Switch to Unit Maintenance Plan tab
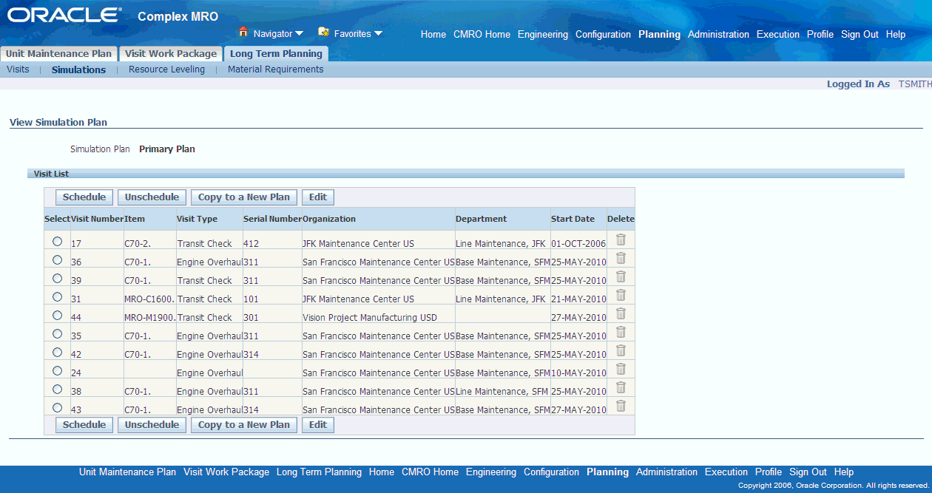Screen dimensions: 932x493 click(58, 54)
